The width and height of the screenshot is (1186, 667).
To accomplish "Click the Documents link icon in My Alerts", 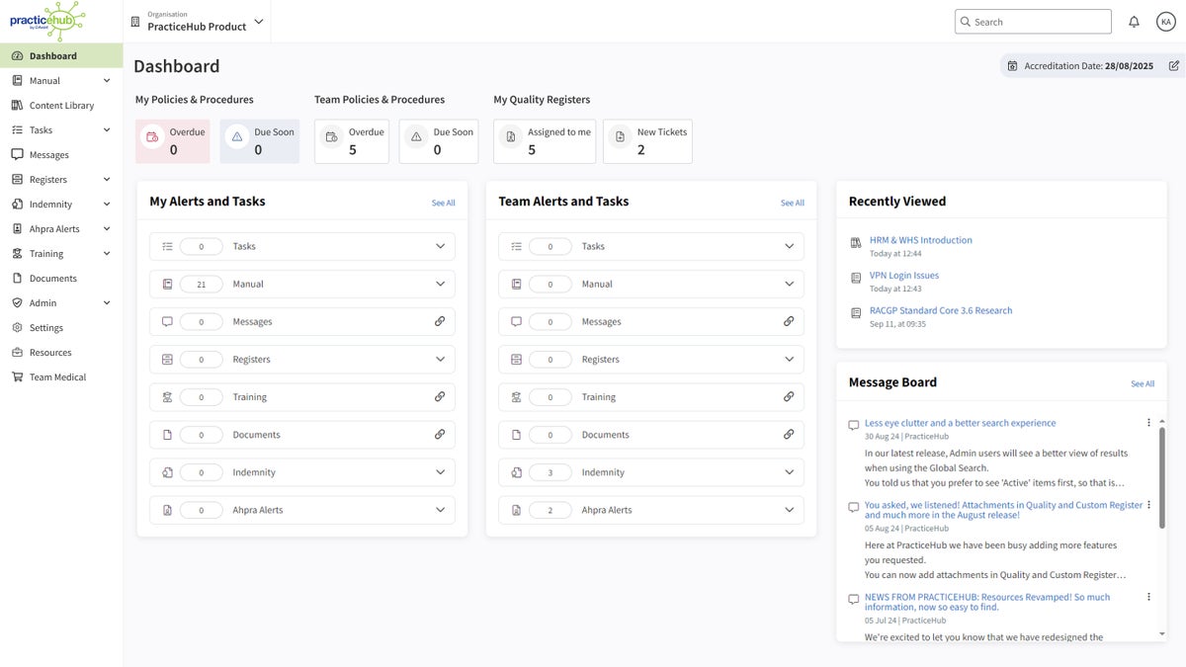I will [x=439, y=434].
